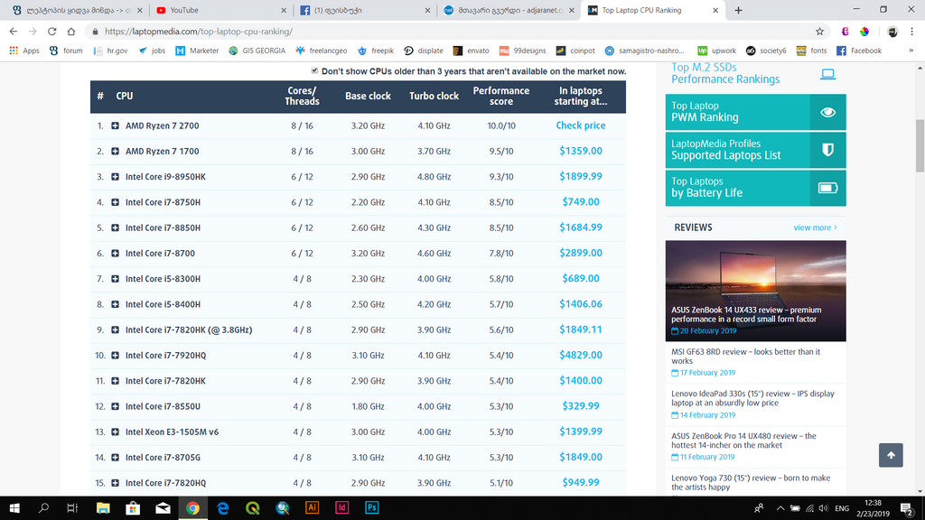Screen dimensions: 925x520
Task: Expand the Intel Xeon E3-1505M v6 row
Action: 115,432
